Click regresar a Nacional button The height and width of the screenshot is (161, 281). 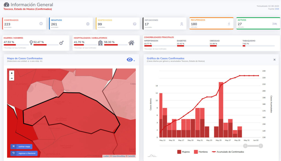24,153
